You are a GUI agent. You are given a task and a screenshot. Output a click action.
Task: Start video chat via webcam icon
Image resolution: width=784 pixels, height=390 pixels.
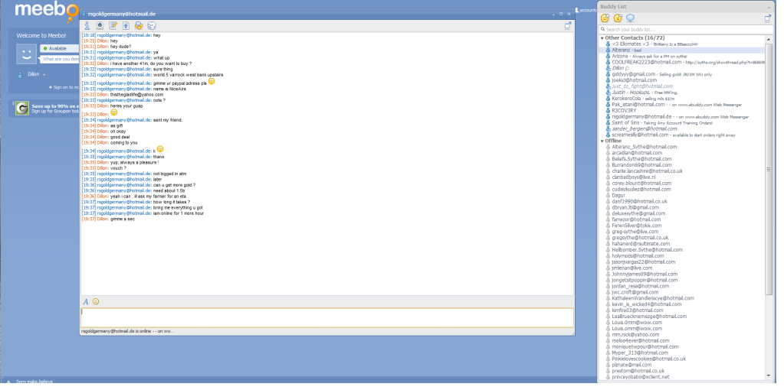100,25
